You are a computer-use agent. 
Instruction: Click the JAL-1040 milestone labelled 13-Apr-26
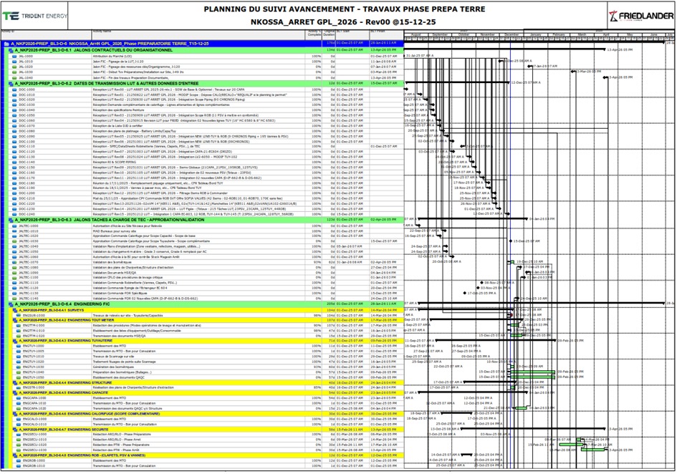(x=605, y=78)
